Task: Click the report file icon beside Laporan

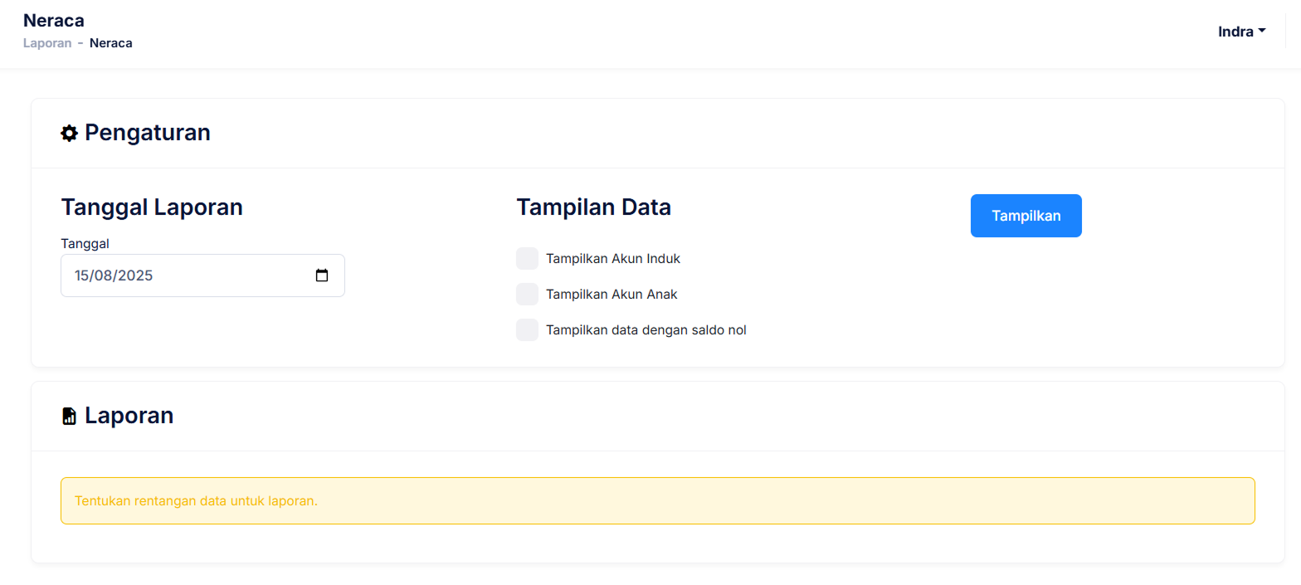Action: click(x=69, y=416)
